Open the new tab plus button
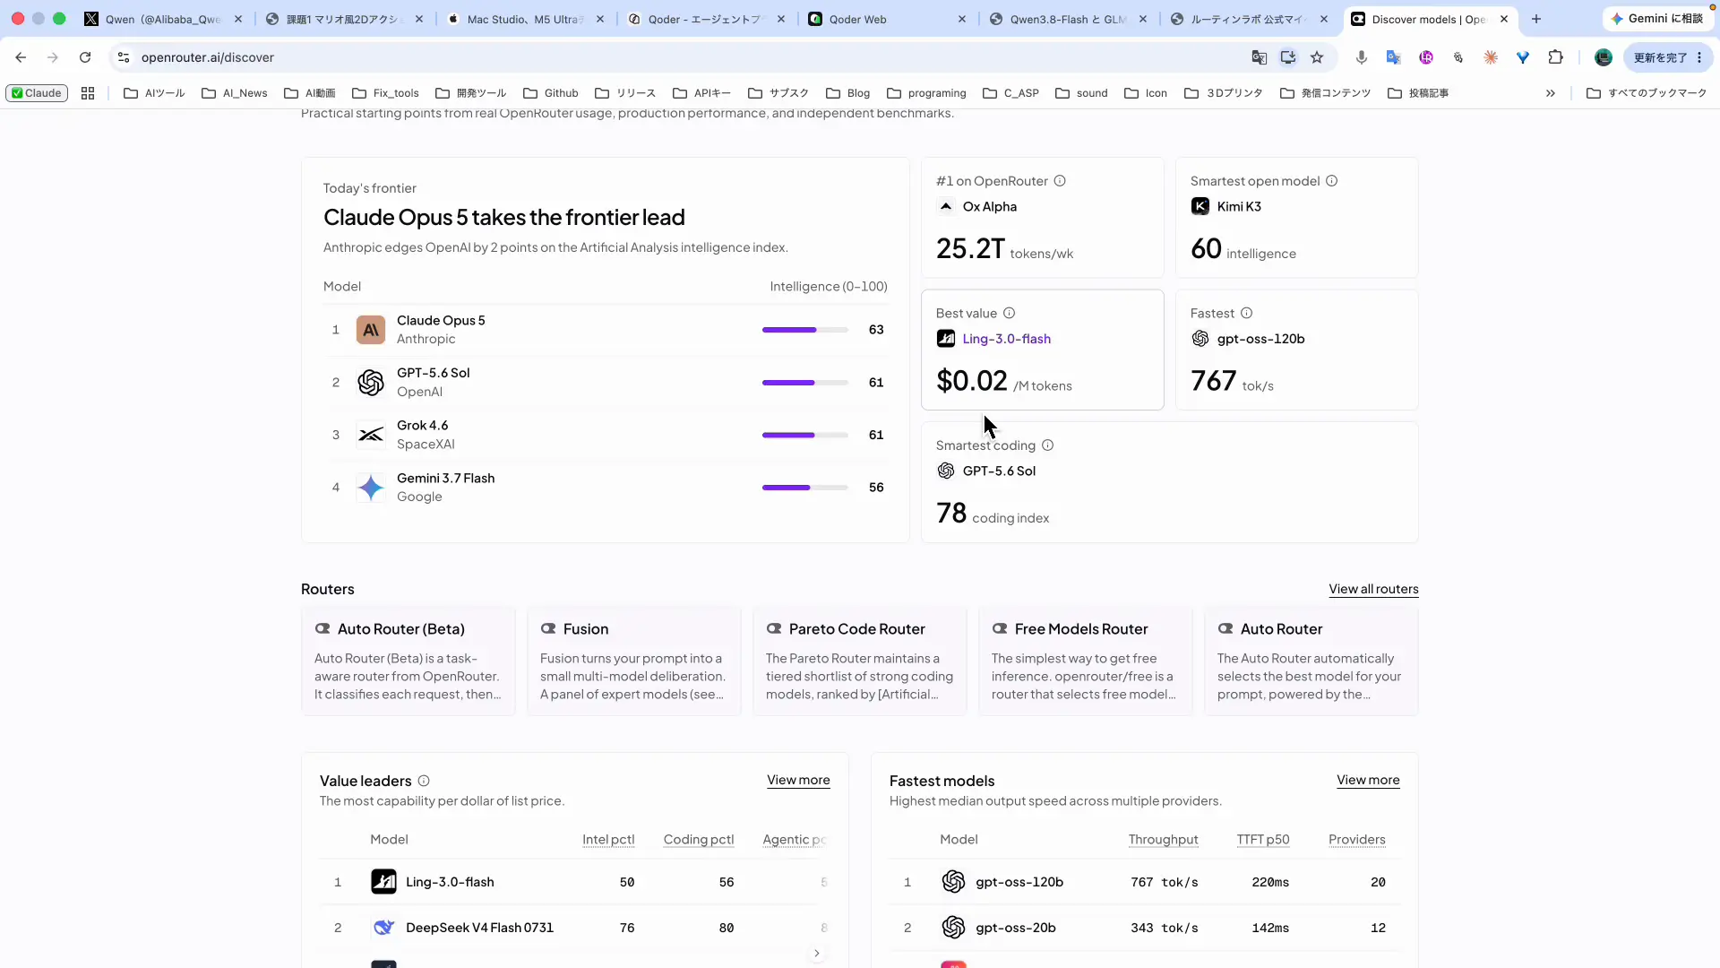The height and width of the screenshot is (968, 1720). 1536,19
